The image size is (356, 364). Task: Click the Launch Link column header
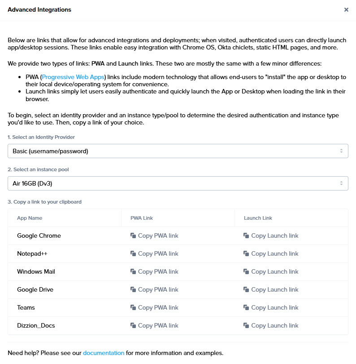tap(258, 218)
